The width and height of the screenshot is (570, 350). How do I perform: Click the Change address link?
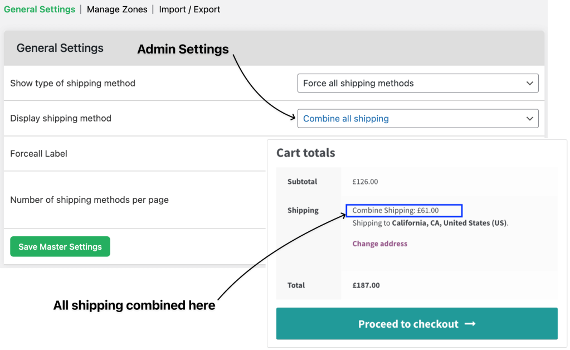pyautogui.click(x=379, y=244)
